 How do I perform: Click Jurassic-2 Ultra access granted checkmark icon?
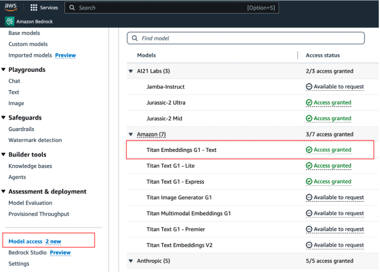coord(309,102)
